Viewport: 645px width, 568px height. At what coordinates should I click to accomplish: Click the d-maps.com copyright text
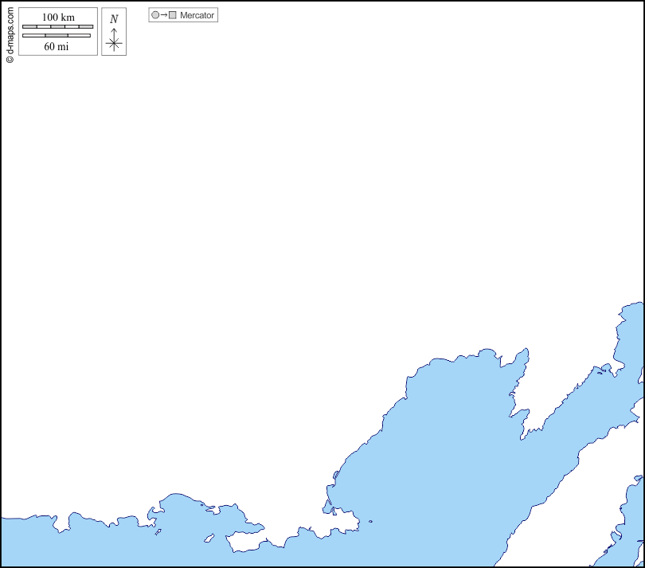(10, 33)
